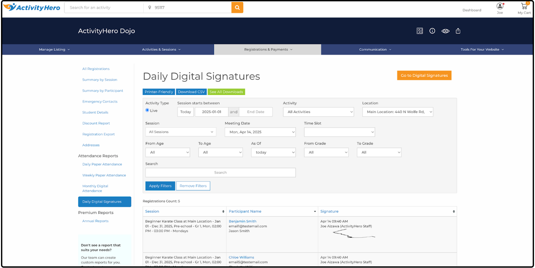Open Monthly Digital Attendance report
This screenshot has height=268, width=535.
(x=95, y=188)
